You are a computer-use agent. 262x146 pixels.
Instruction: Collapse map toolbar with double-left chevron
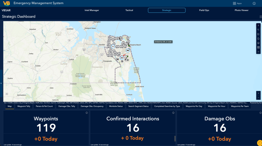click(258, 52)
